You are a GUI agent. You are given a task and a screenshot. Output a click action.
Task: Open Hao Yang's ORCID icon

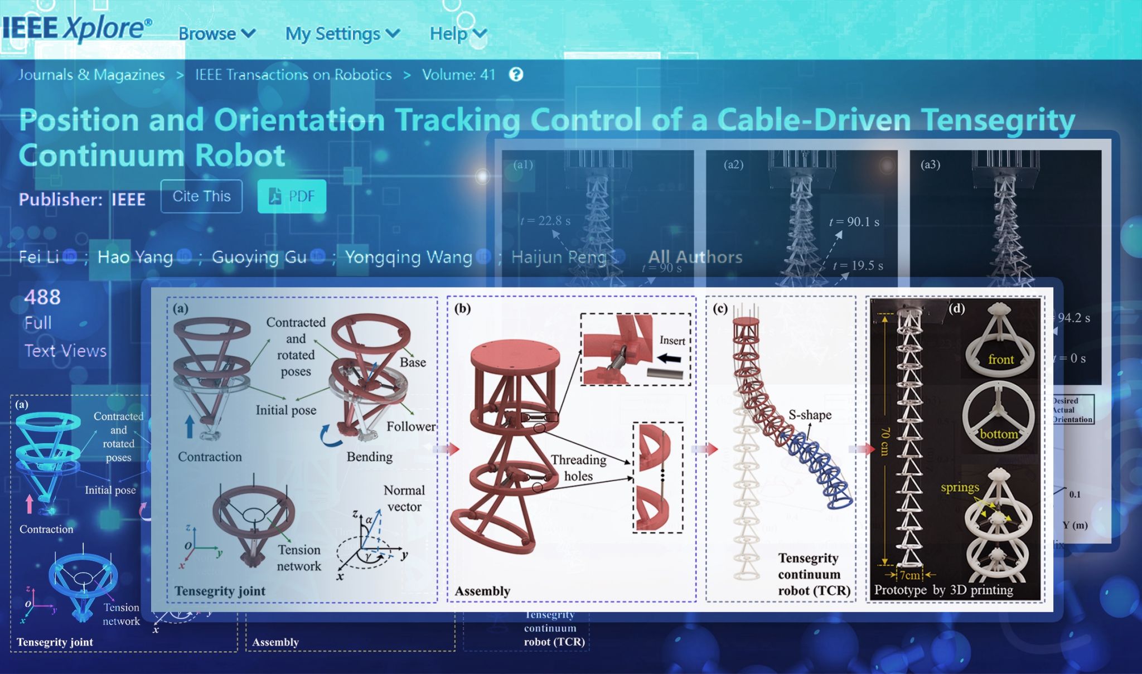coord(185,256)
